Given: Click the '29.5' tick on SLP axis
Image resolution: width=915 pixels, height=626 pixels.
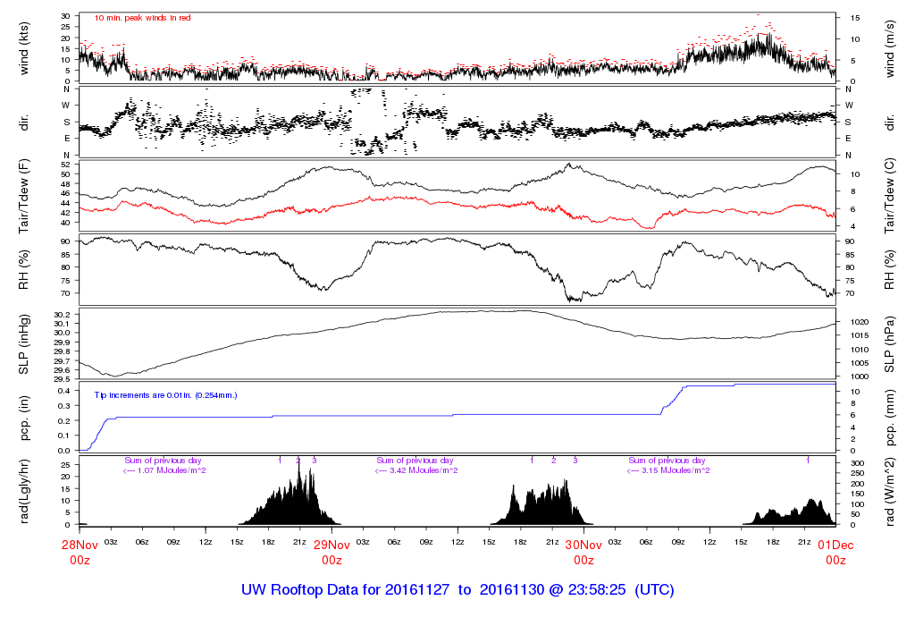Looking at the screenshot, I should [x=62, y=379].
